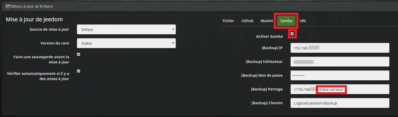This screenshot has height=117, width=398.
Task: Uncheck Faire une sauvegarde avant la mise à jour
Action: pyautogui.click(x=79, y=54)
